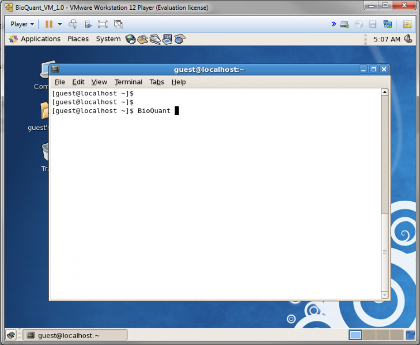Open the terminal Edit menu
This screenshot has height=345, width=420.
point(78,82)
